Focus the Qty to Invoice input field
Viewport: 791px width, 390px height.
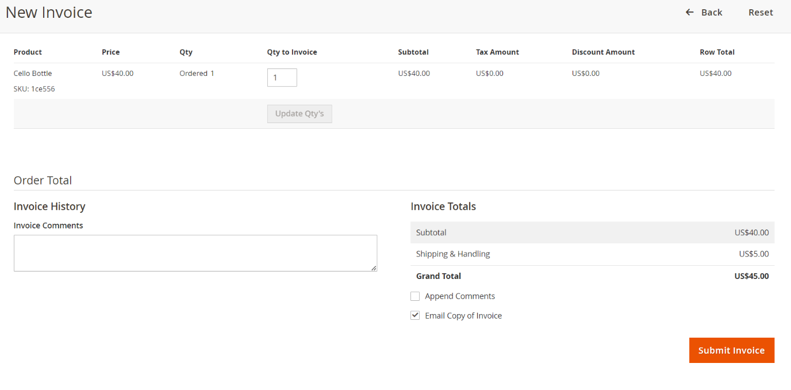click(x=282, y=78)
